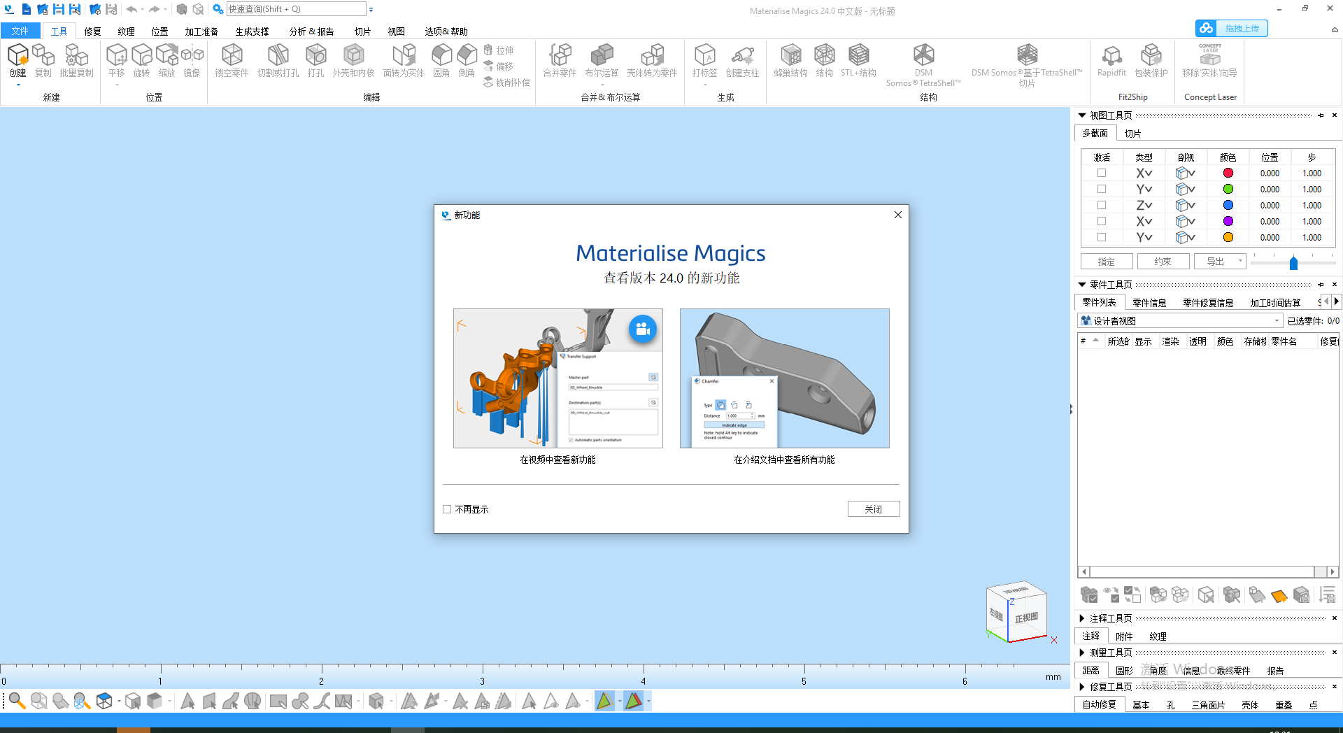
Task: Open the chamfer documentation thumbnail
Action: pyautogui.click(x=784, y=378)
